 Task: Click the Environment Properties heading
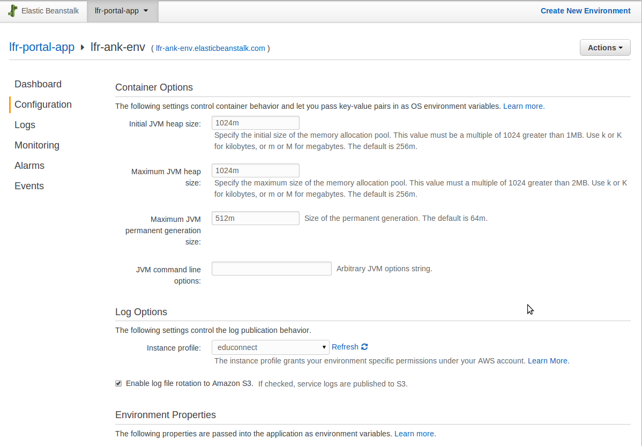click(x=166, y=415)
